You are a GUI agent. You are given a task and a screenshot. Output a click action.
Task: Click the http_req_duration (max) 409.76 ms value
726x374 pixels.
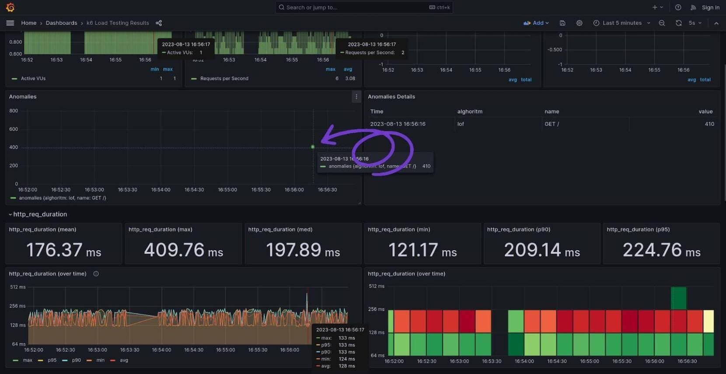click(184, 250)
